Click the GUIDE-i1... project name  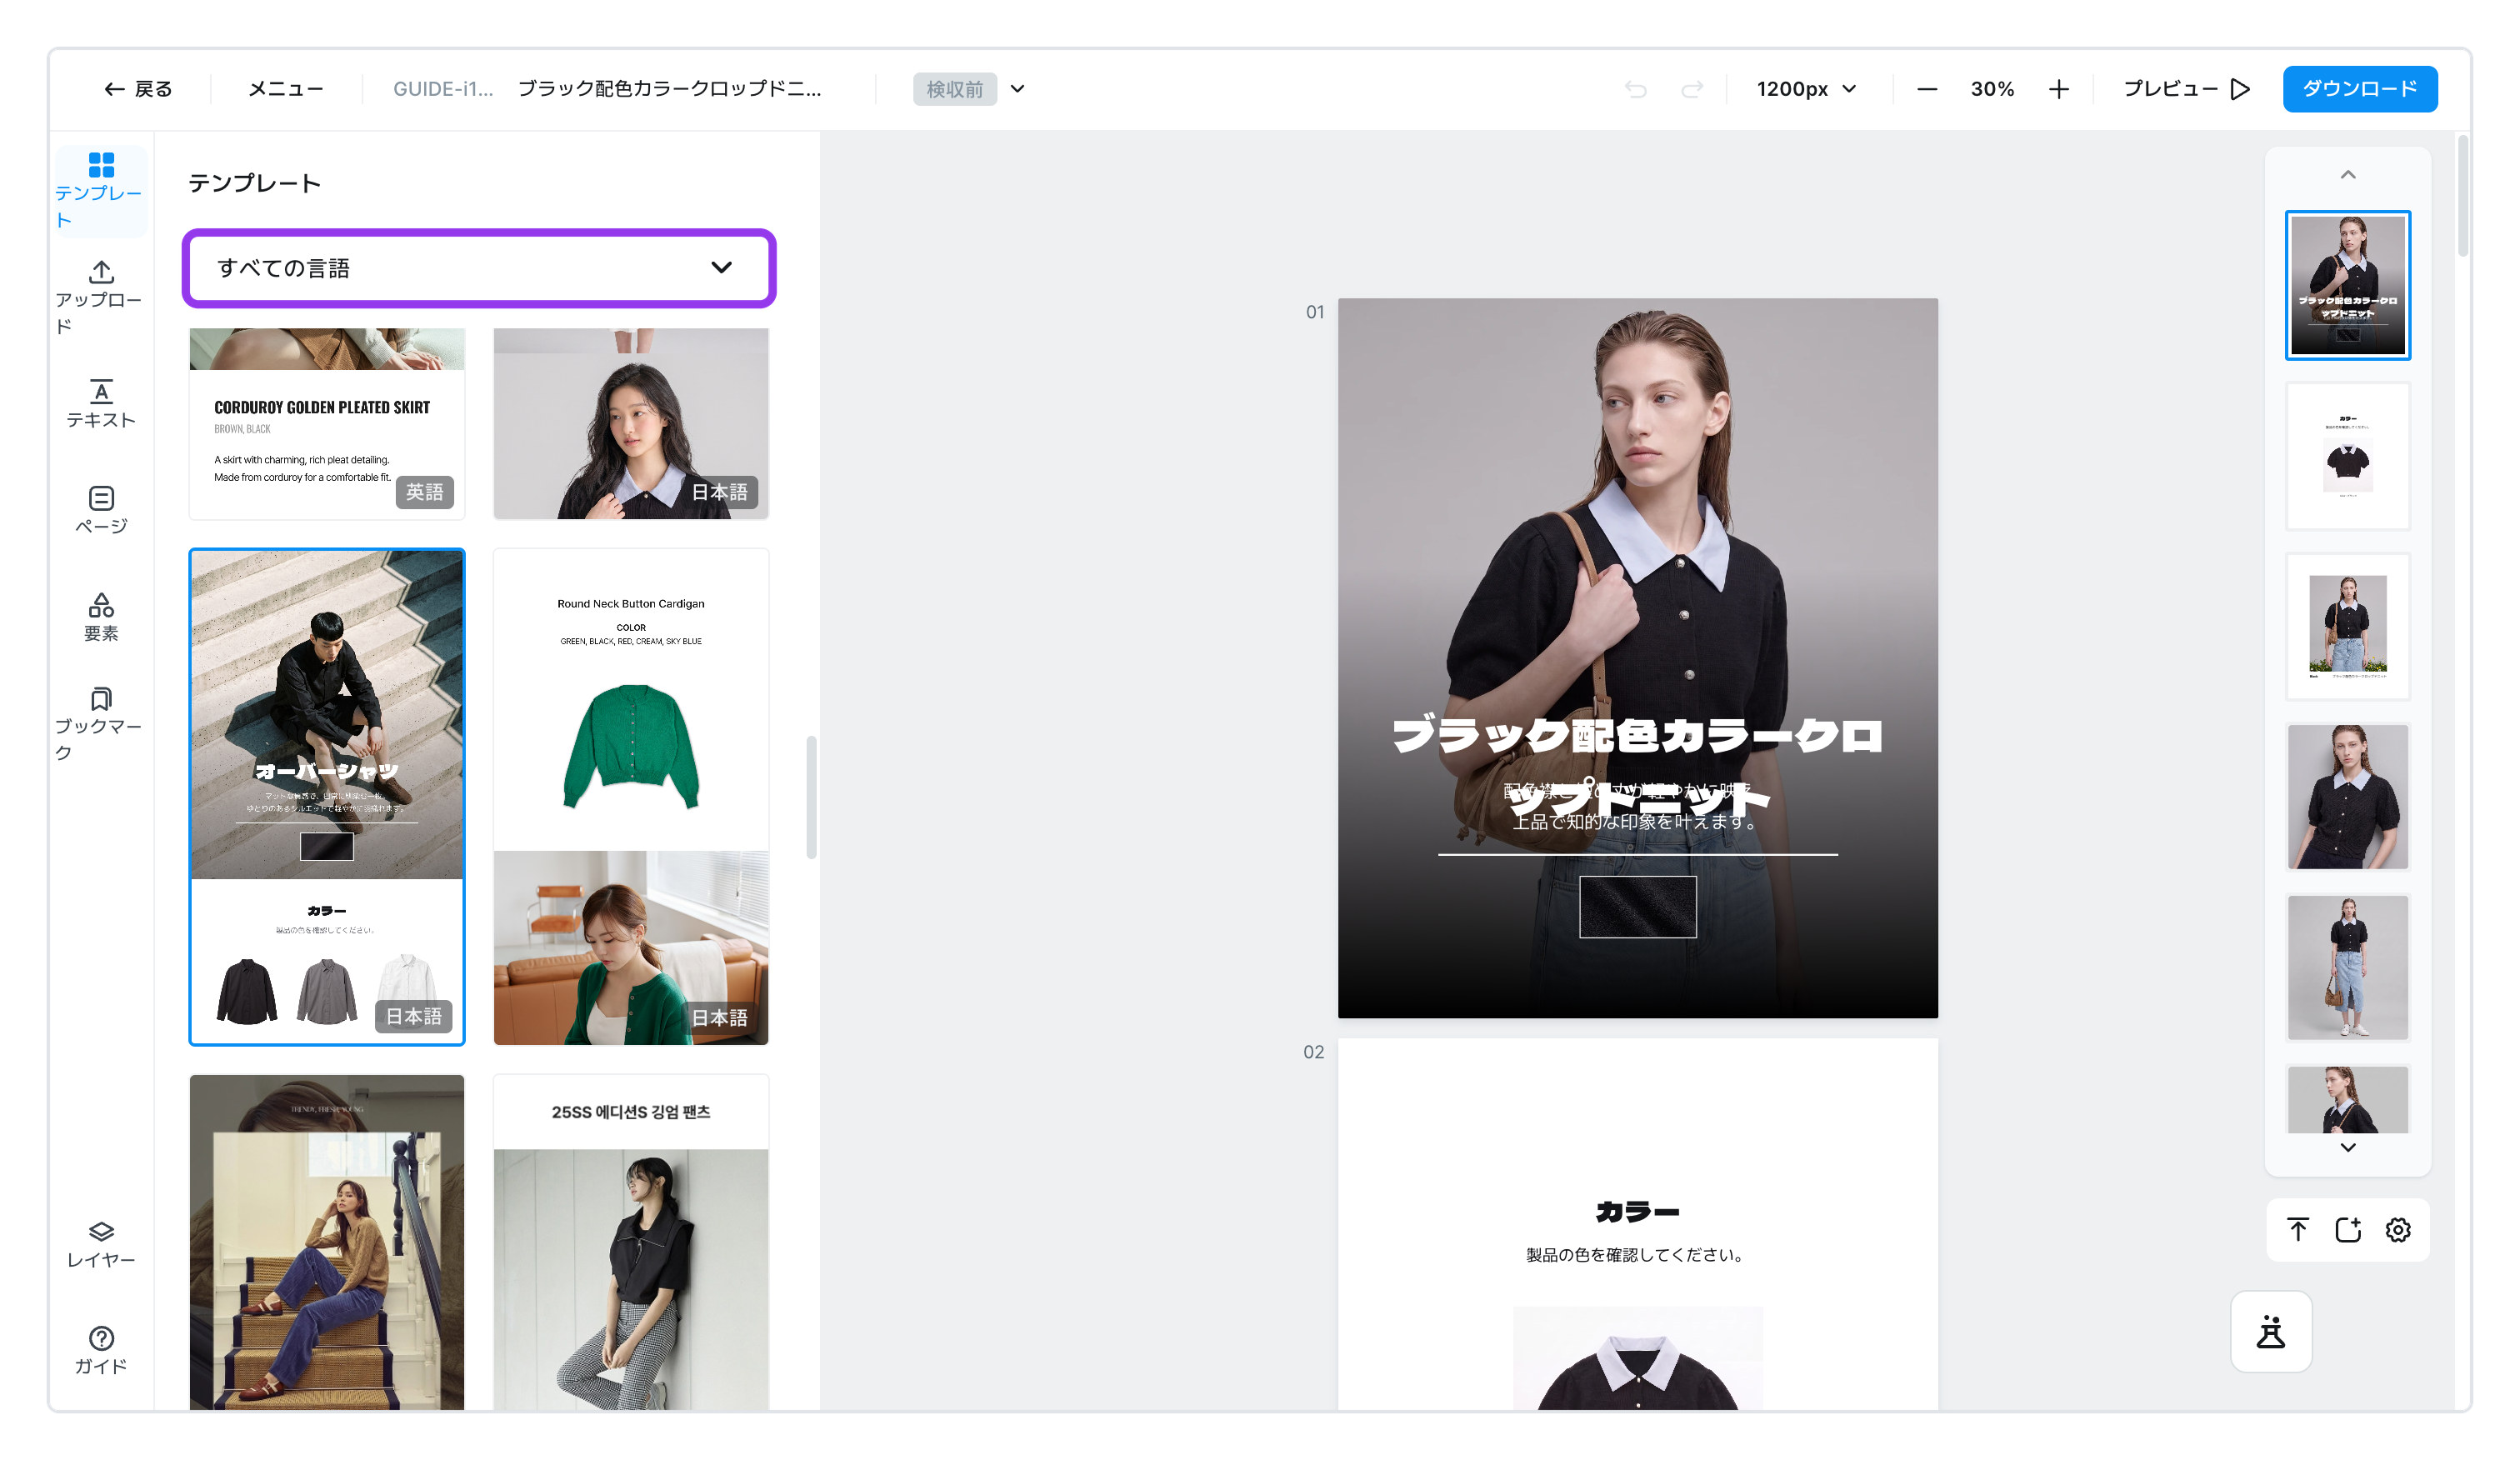[443, 89]
